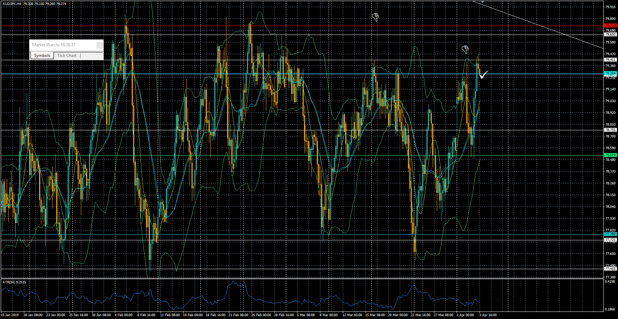Select the red 79.730 price label
Viewport: 618px width, 319px height.
(610, 26)
